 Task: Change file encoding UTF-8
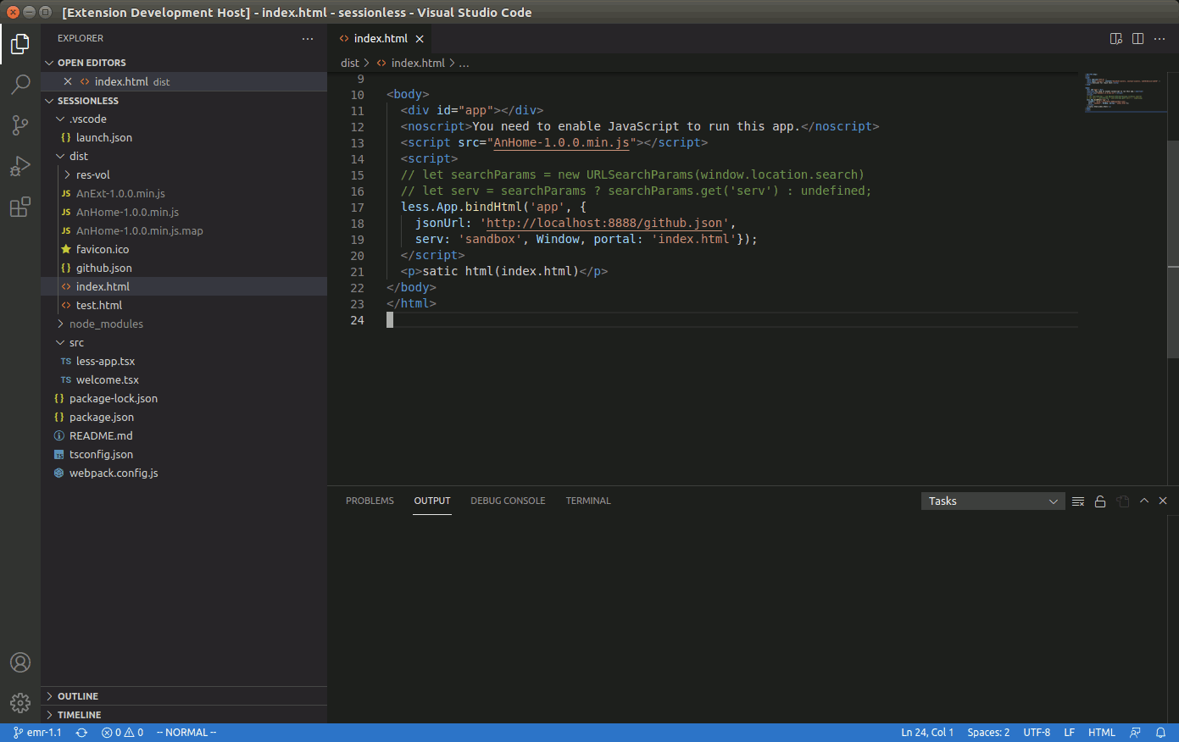(x=1037, y=733)
